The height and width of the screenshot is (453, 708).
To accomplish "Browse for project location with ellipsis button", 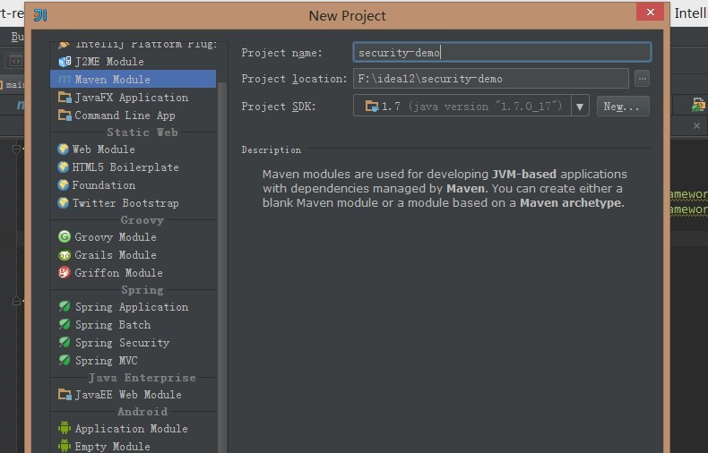I will click(642, 79).
